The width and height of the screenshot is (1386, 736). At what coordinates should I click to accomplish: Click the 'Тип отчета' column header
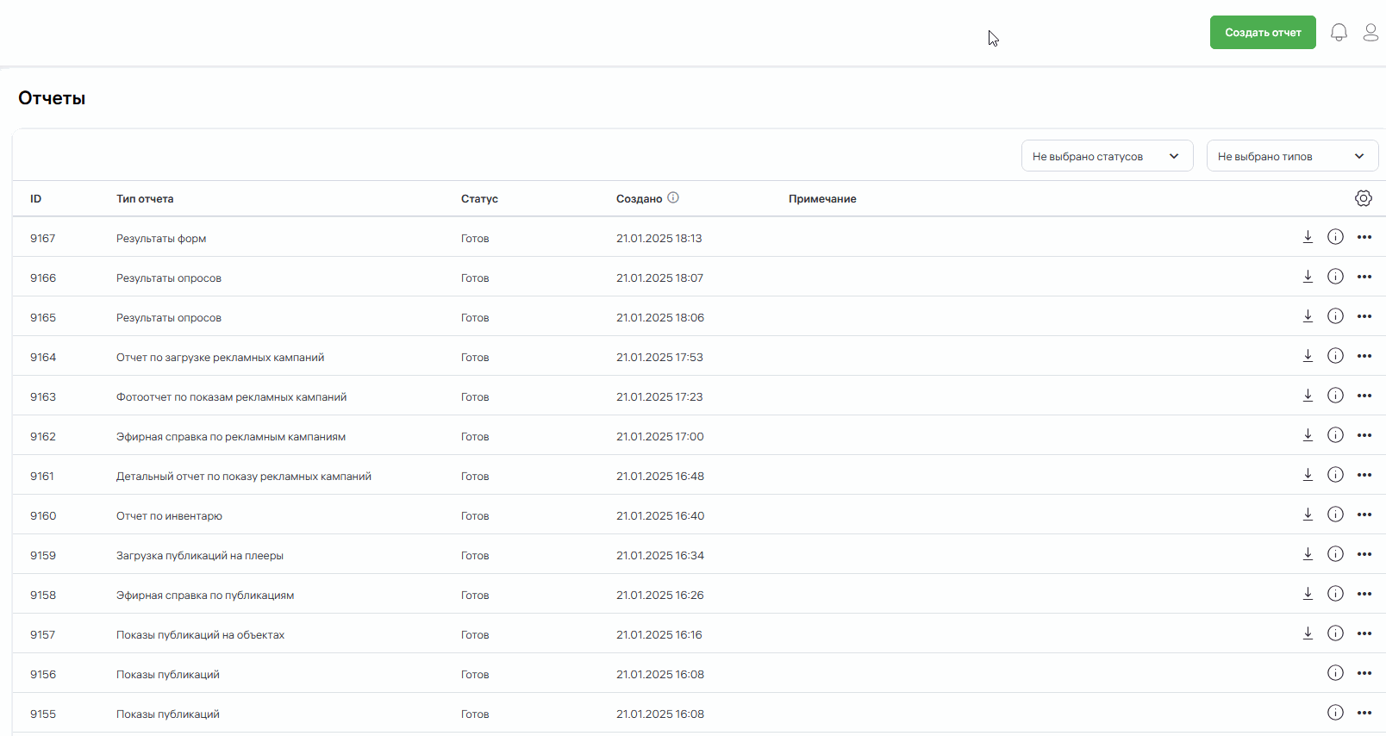click(145, 199)
